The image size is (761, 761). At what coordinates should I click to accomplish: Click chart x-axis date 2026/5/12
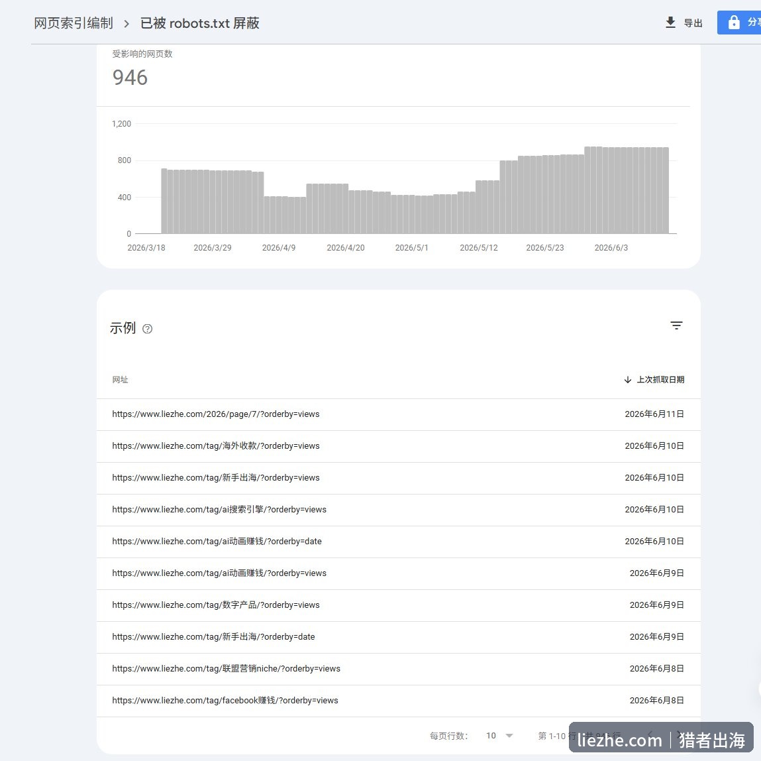click(479, 248)
